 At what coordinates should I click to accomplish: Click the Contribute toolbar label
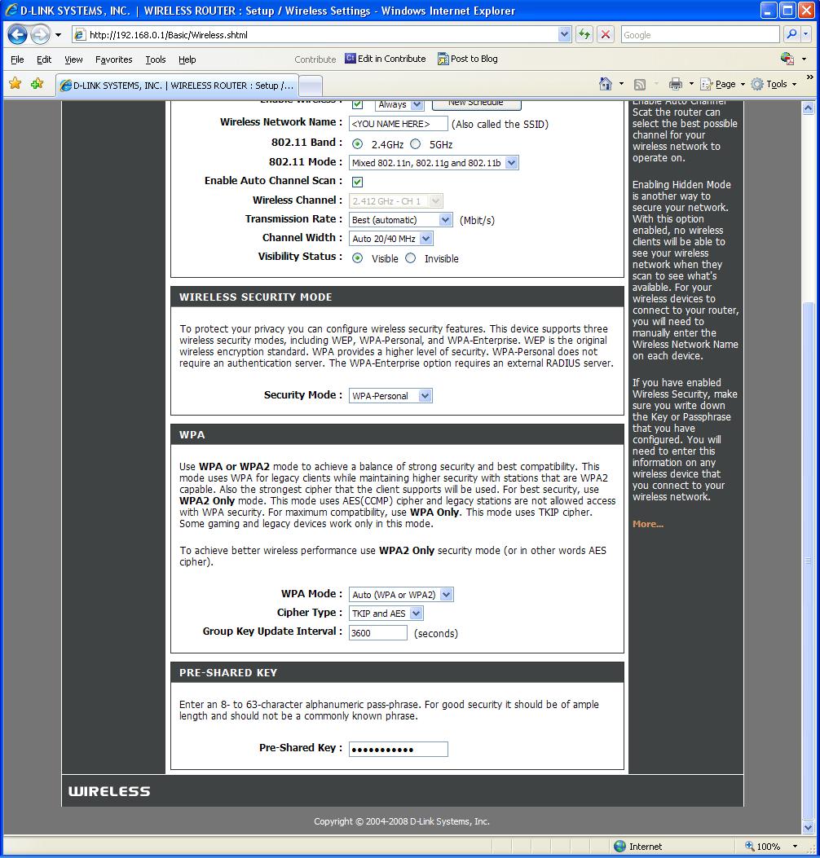click(x=315, y=59)
